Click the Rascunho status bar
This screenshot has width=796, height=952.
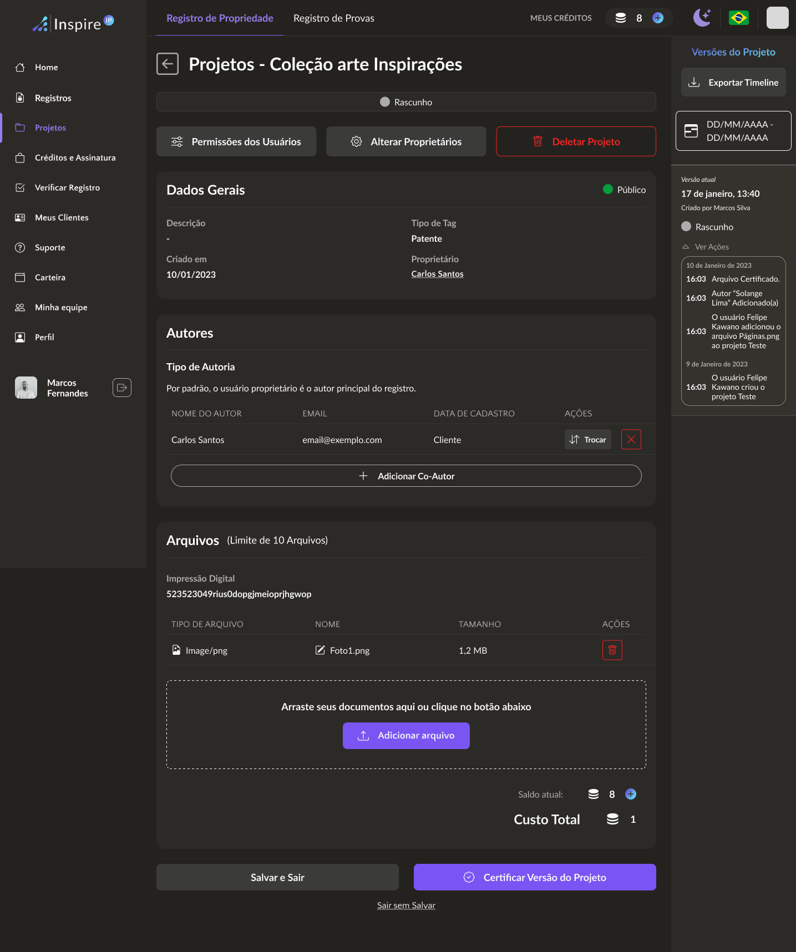[x=406, y=102]
